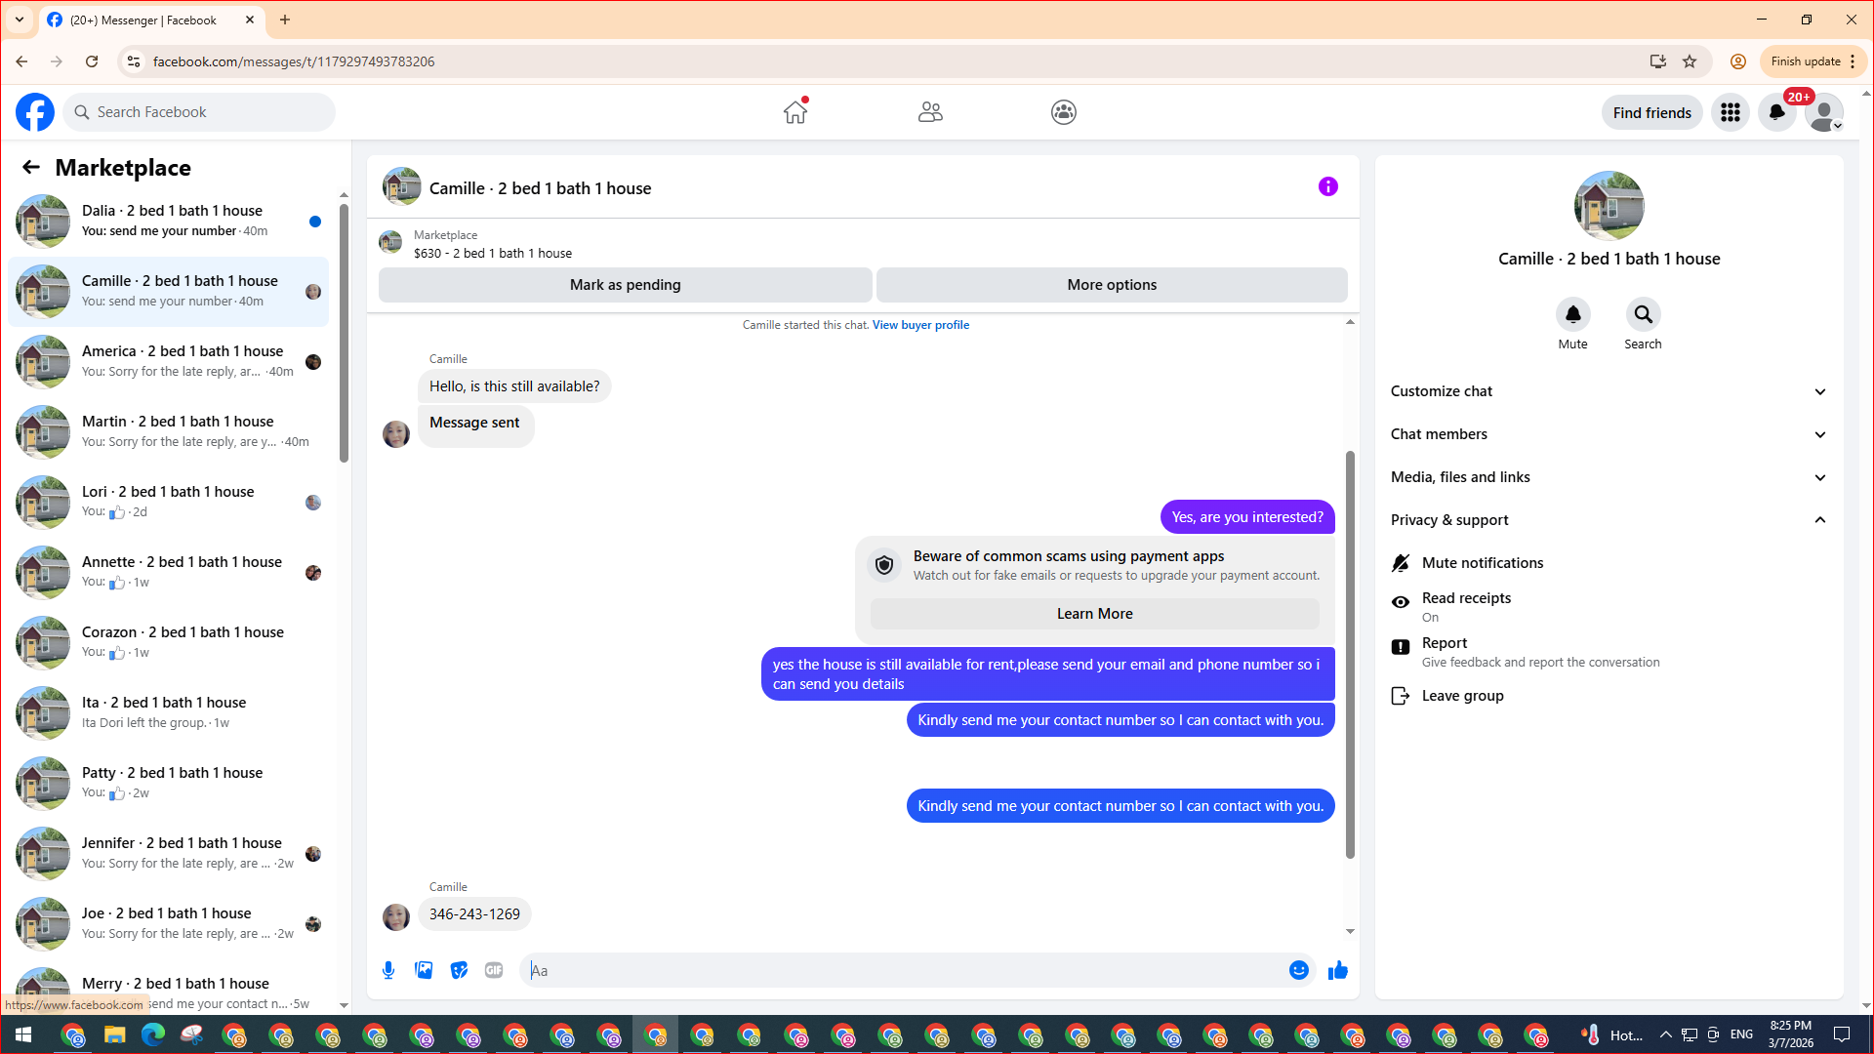Image resolution: width=1874 pixels, height=1054 pixels.
Task: Focus the Search Facebook field
Action: tap(199, 112)
